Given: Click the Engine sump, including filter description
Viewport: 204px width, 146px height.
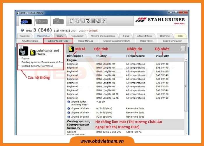Looking at the screenshot, I should [x=79, y=103].
